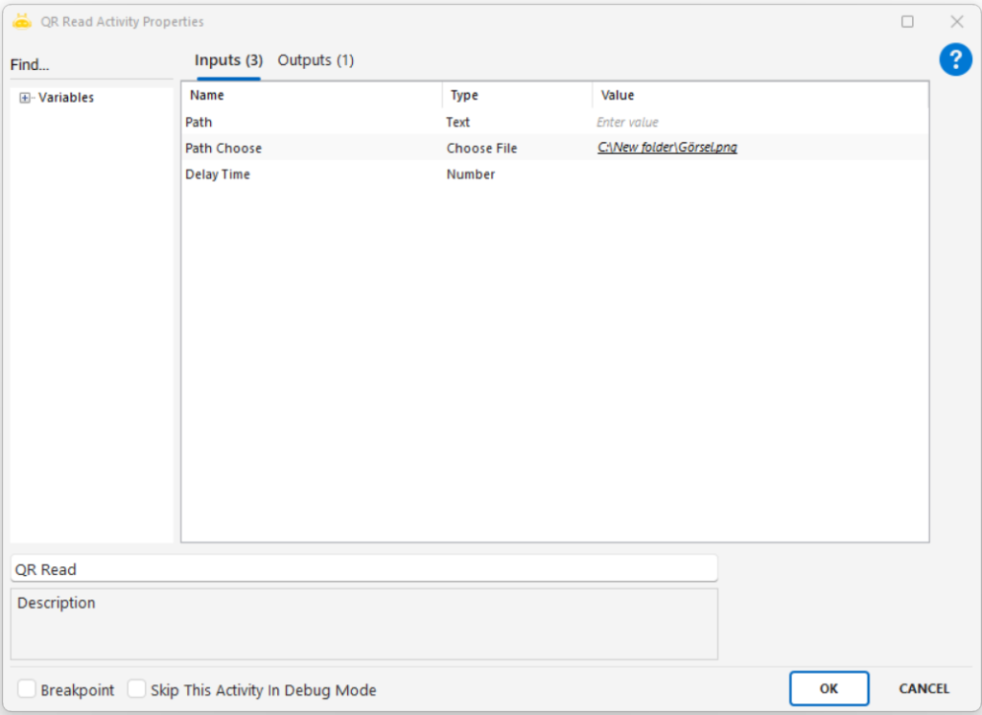This screenshot has width=982, height=715.
Task: Click the blue help question mark icon
Action: [x=955, y=60]
